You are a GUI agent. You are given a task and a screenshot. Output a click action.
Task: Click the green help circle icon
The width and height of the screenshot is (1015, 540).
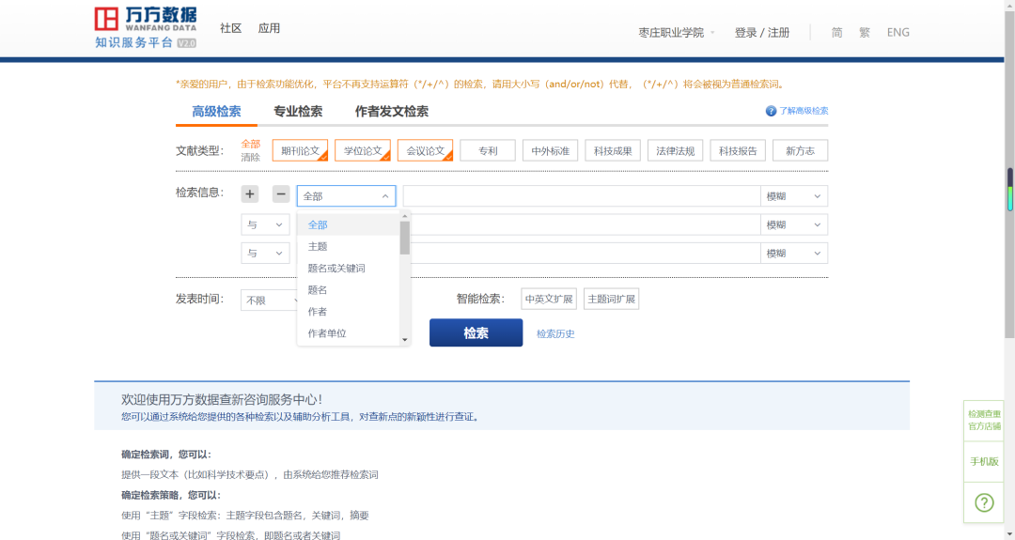coord(984,502)
